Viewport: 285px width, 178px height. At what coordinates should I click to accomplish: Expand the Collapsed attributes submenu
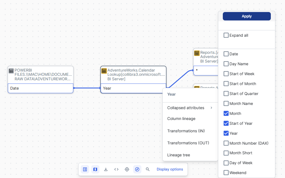190,108
